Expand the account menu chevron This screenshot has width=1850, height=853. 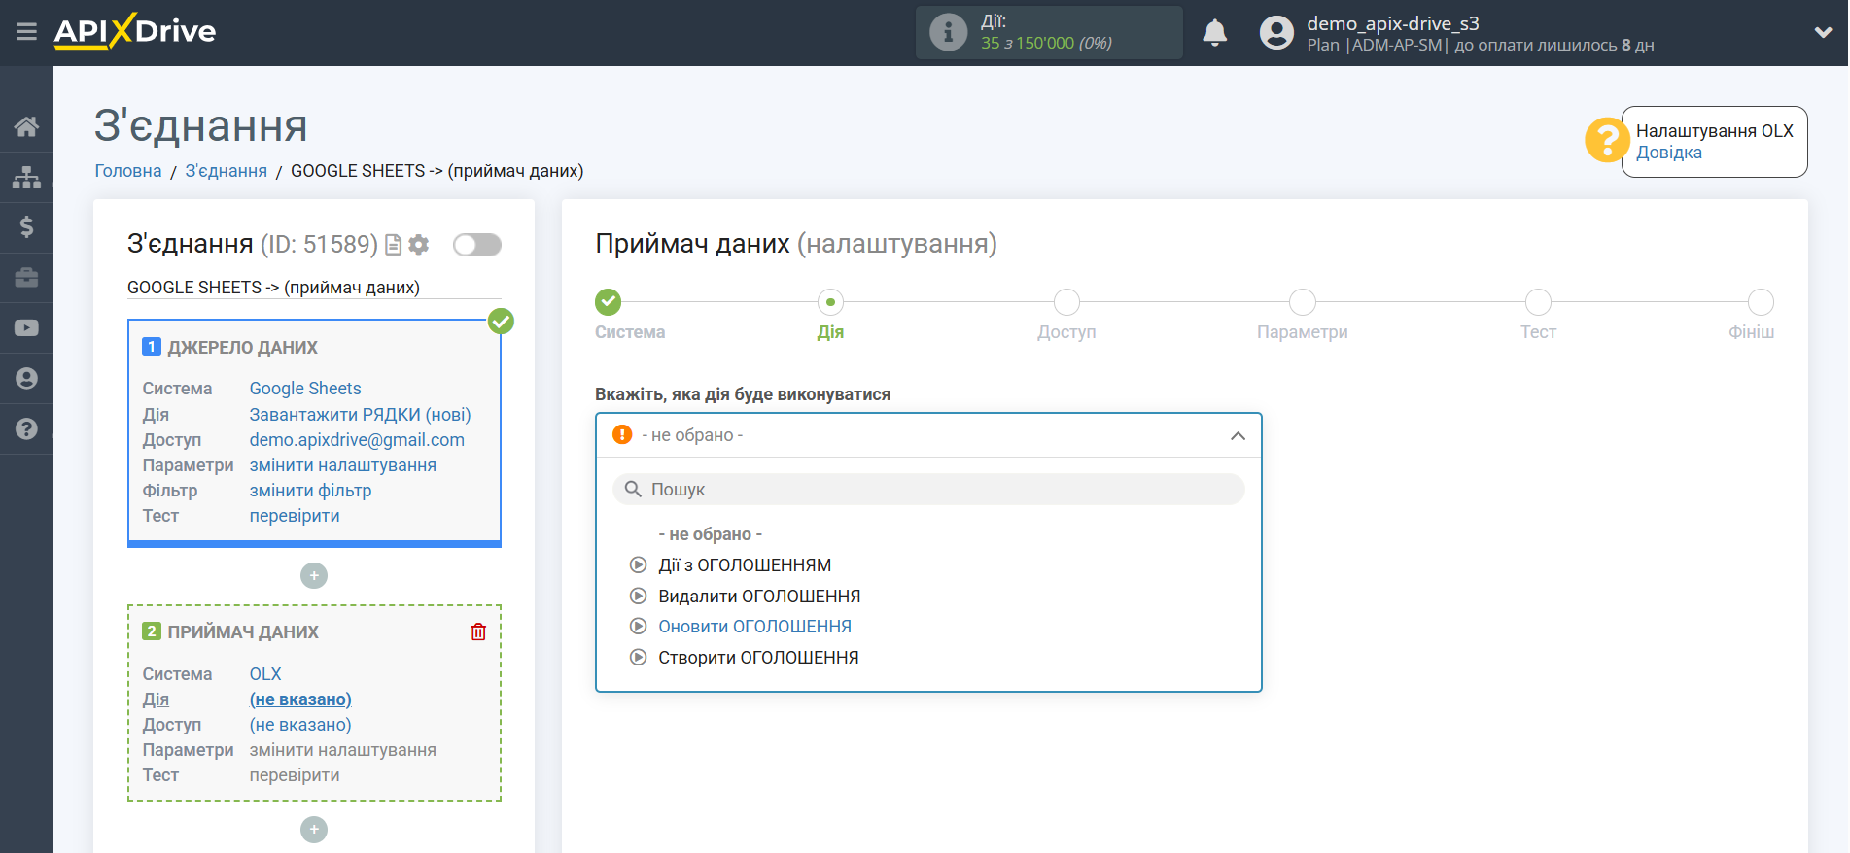[1823, 32]
